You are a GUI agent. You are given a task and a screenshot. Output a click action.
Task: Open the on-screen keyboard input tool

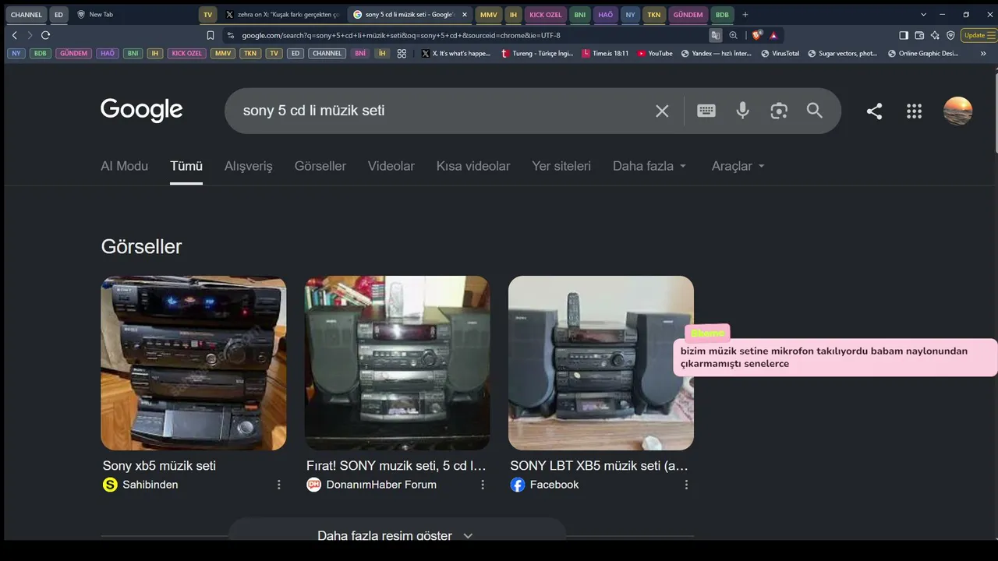point(706,111)
